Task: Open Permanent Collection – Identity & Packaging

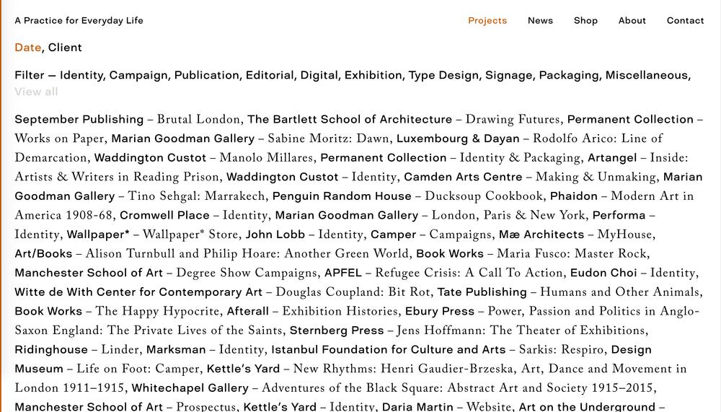Action: (x=451, y=158)
